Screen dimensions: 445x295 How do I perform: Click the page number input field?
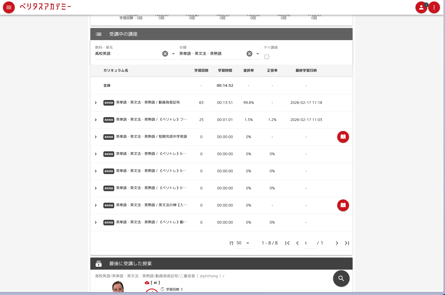309,243
